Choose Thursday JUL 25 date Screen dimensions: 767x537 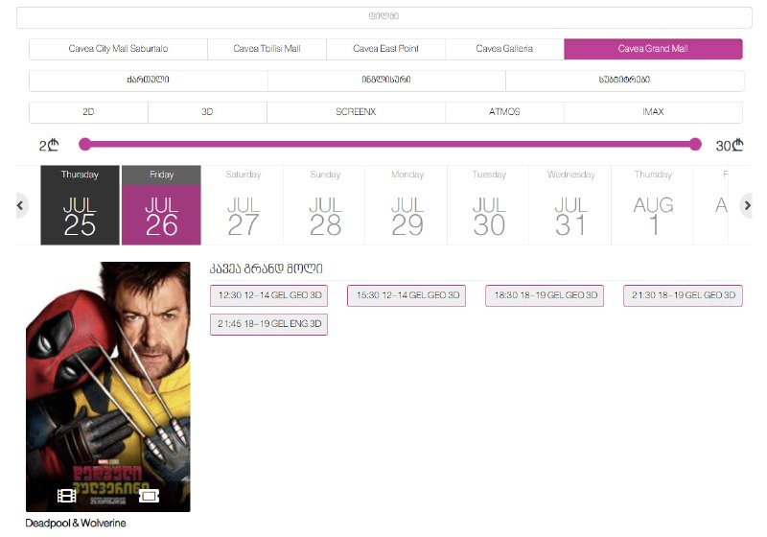80,205
